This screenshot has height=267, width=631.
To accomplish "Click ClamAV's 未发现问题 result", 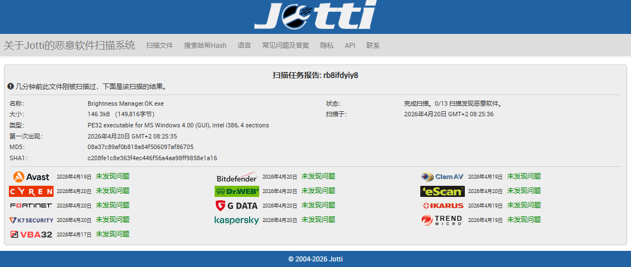I will (524, 176).
